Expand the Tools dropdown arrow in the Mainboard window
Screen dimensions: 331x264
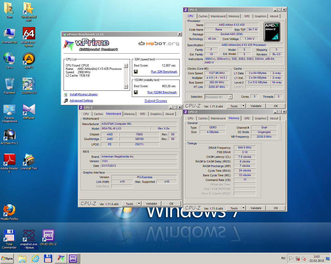(x=139, y=204)
